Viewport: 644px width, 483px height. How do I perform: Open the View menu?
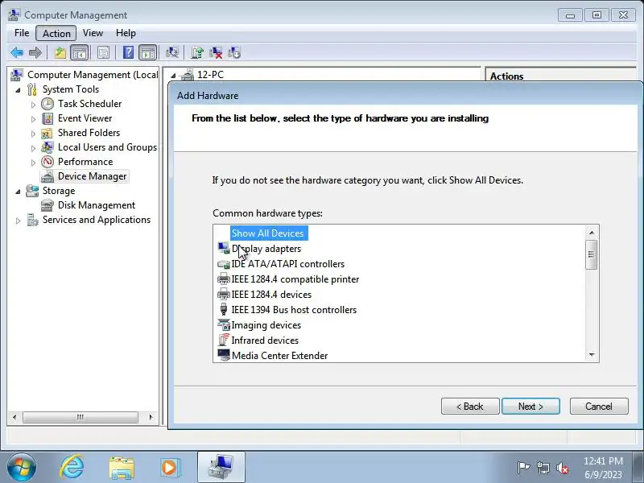coord(93,33)
